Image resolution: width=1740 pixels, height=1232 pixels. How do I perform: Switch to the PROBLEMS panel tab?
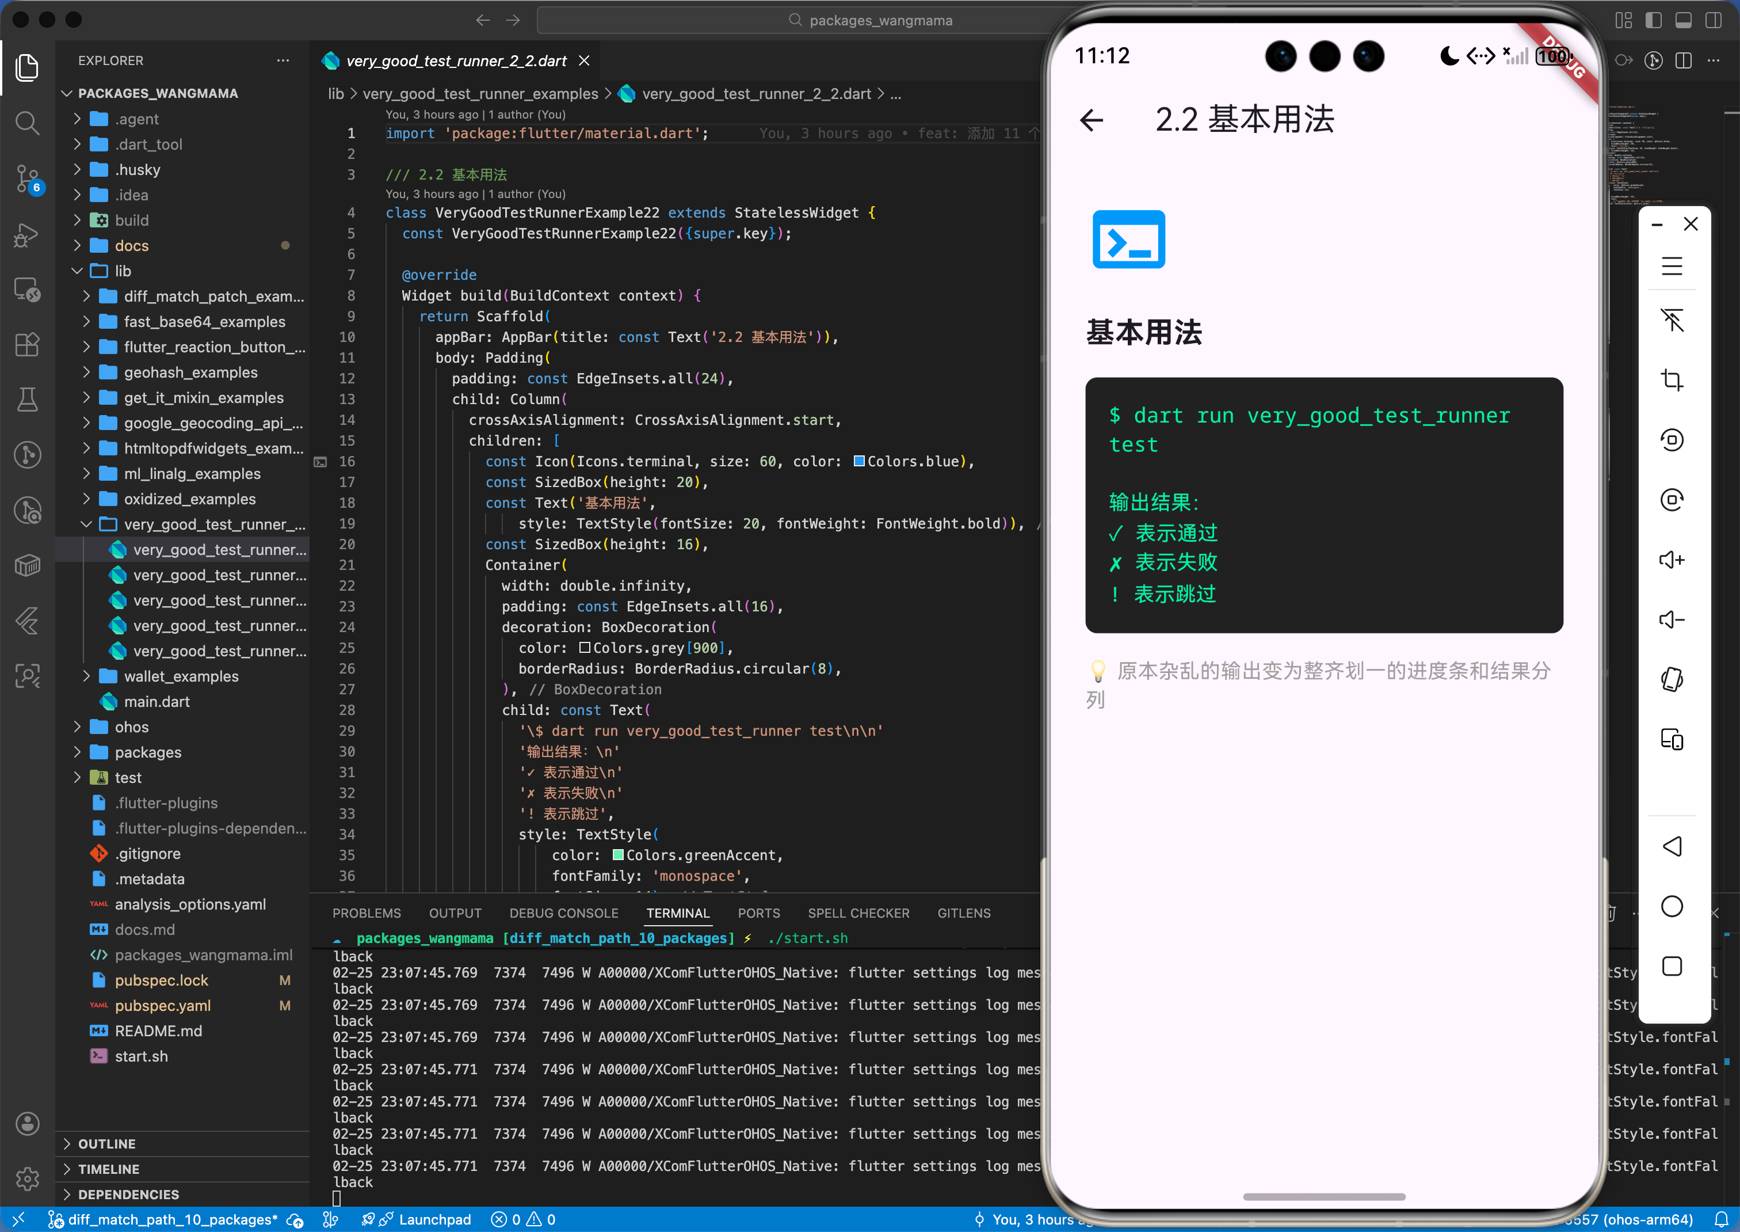click(x=366, y=912)
